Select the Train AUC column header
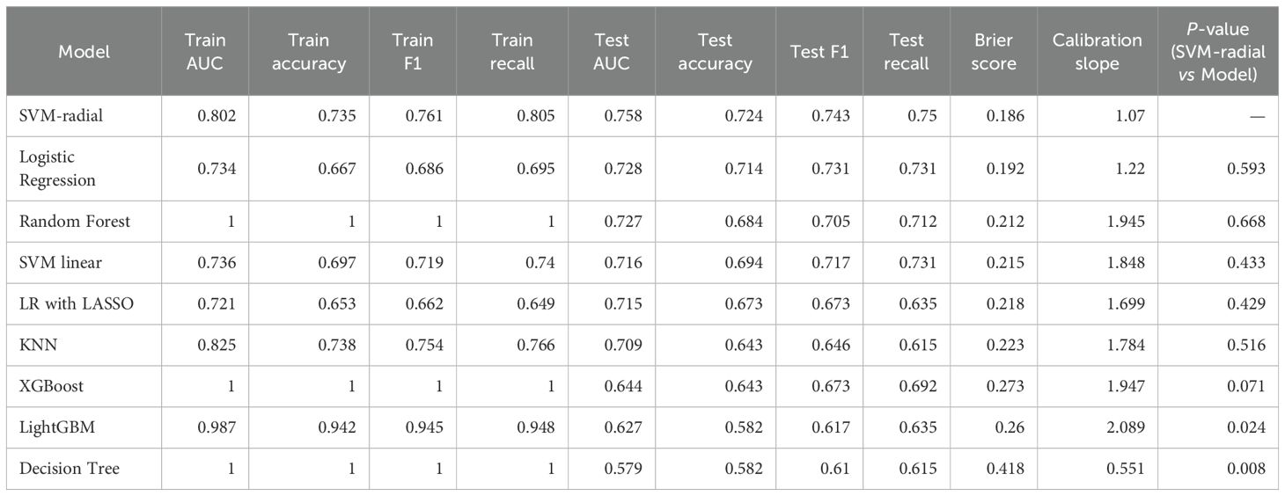1285x496 pixels. coord(204,52)
